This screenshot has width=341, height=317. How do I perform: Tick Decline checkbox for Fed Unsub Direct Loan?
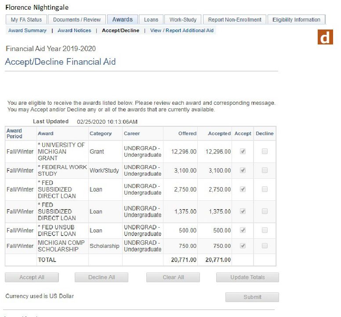(x=265, y=230)
